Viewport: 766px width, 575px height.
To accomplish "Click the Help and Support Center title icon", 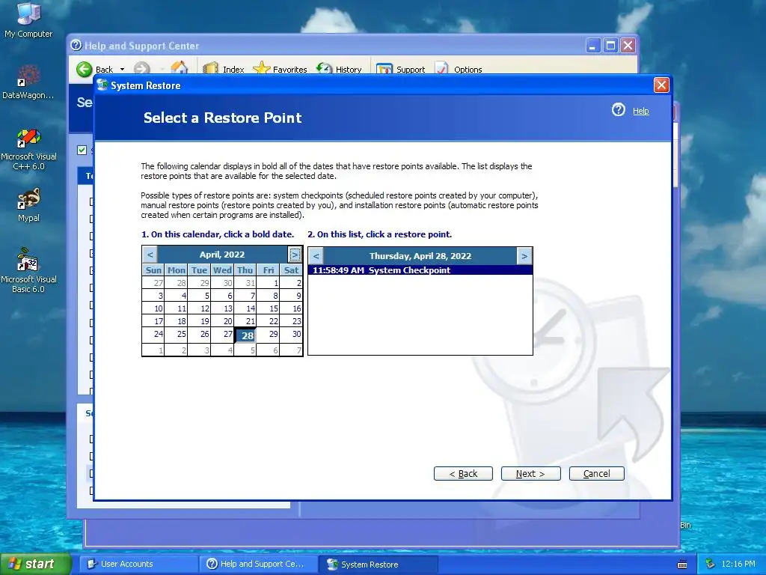I will tap(76, 46).
